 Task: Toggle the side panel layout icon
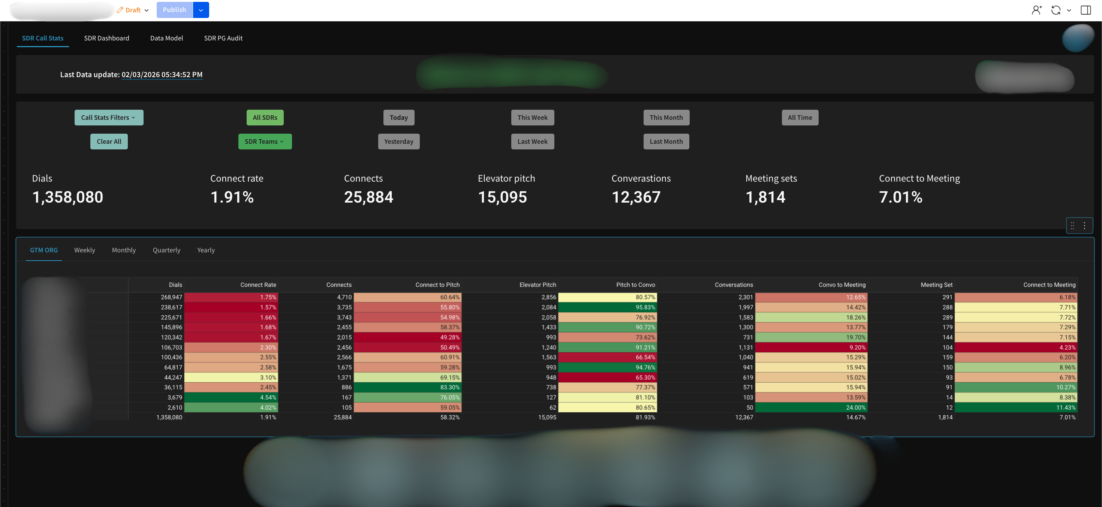[1086, 10]
